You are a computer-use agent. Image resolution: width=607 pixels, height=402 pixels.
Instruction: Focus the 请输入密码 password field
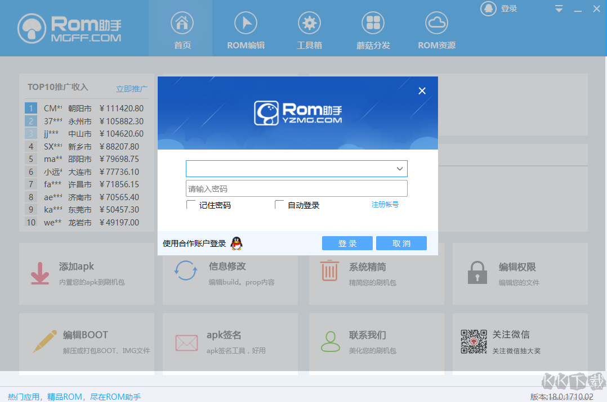(x=297, y=189)
